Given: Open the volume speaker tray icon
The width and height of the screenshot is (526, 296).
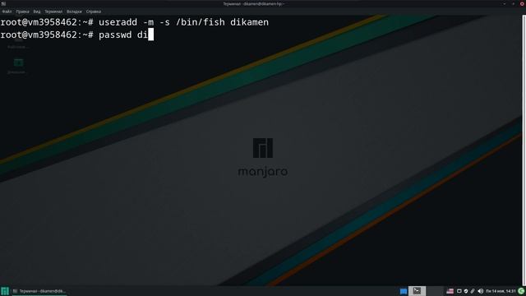Looking at the screenshot, I should click(x=480, y=291).
